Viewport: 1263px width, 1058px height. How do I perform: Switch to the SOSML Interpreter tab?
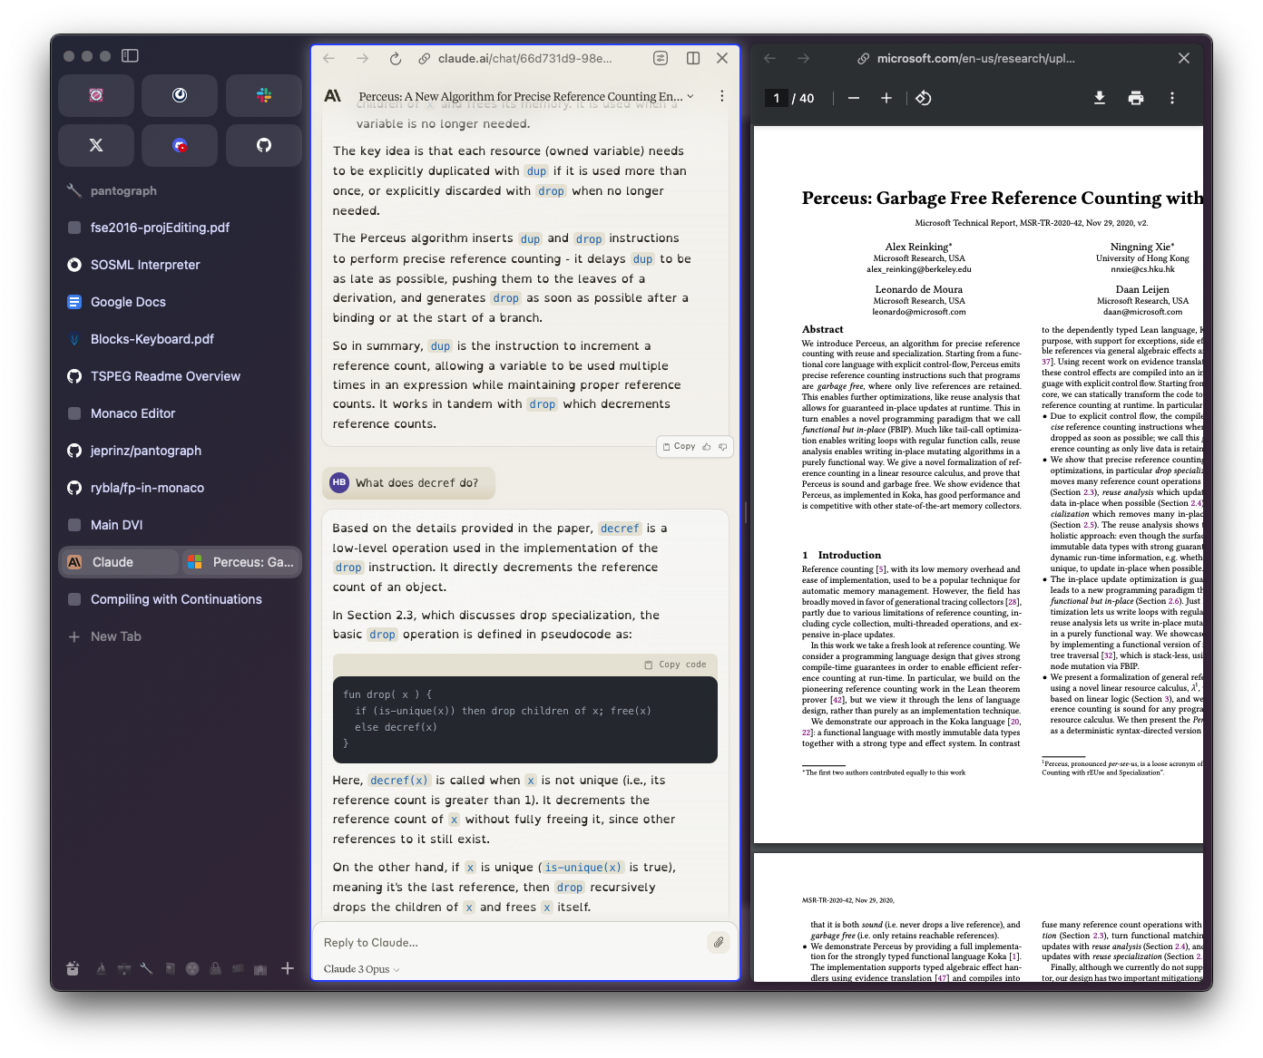pyautogui.click(x=180, y=265)
